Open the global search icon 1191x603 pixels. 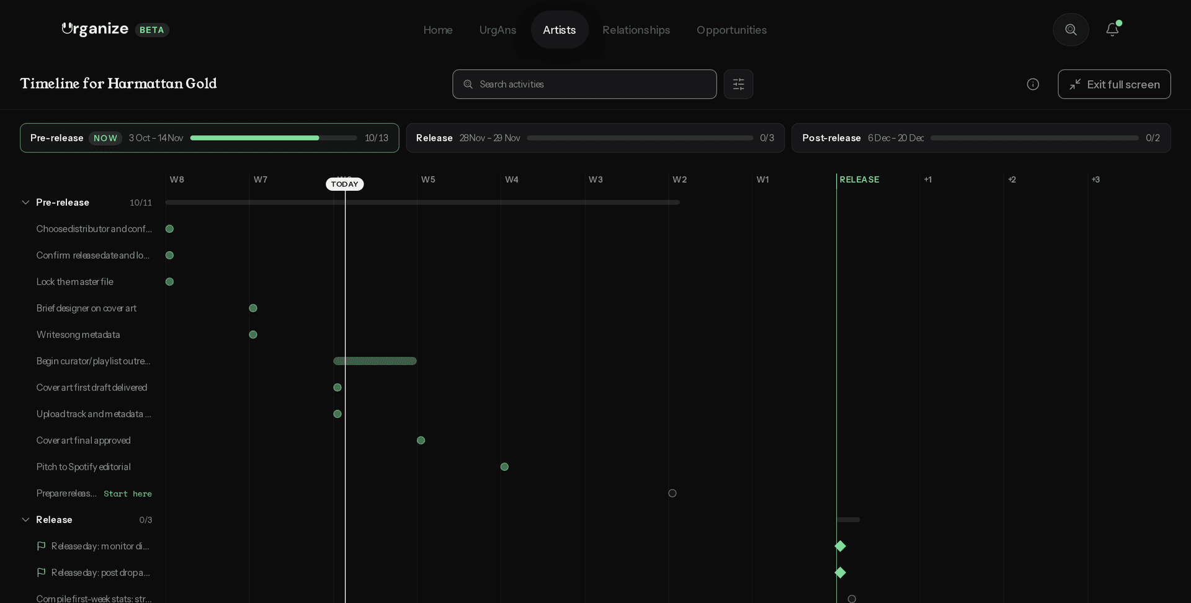(x=1071, y=30)
